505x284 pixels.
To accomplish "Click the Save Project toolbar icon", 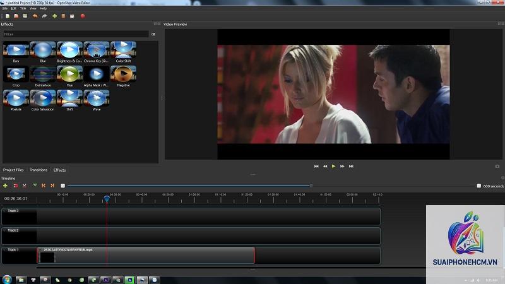I will pyautogui.click(x=25, y=16).
